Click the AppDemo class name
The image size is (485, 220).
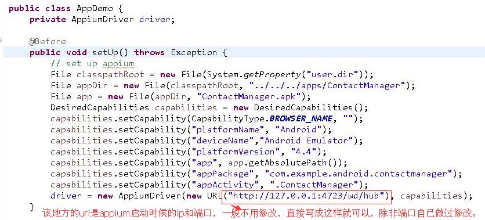95,8
